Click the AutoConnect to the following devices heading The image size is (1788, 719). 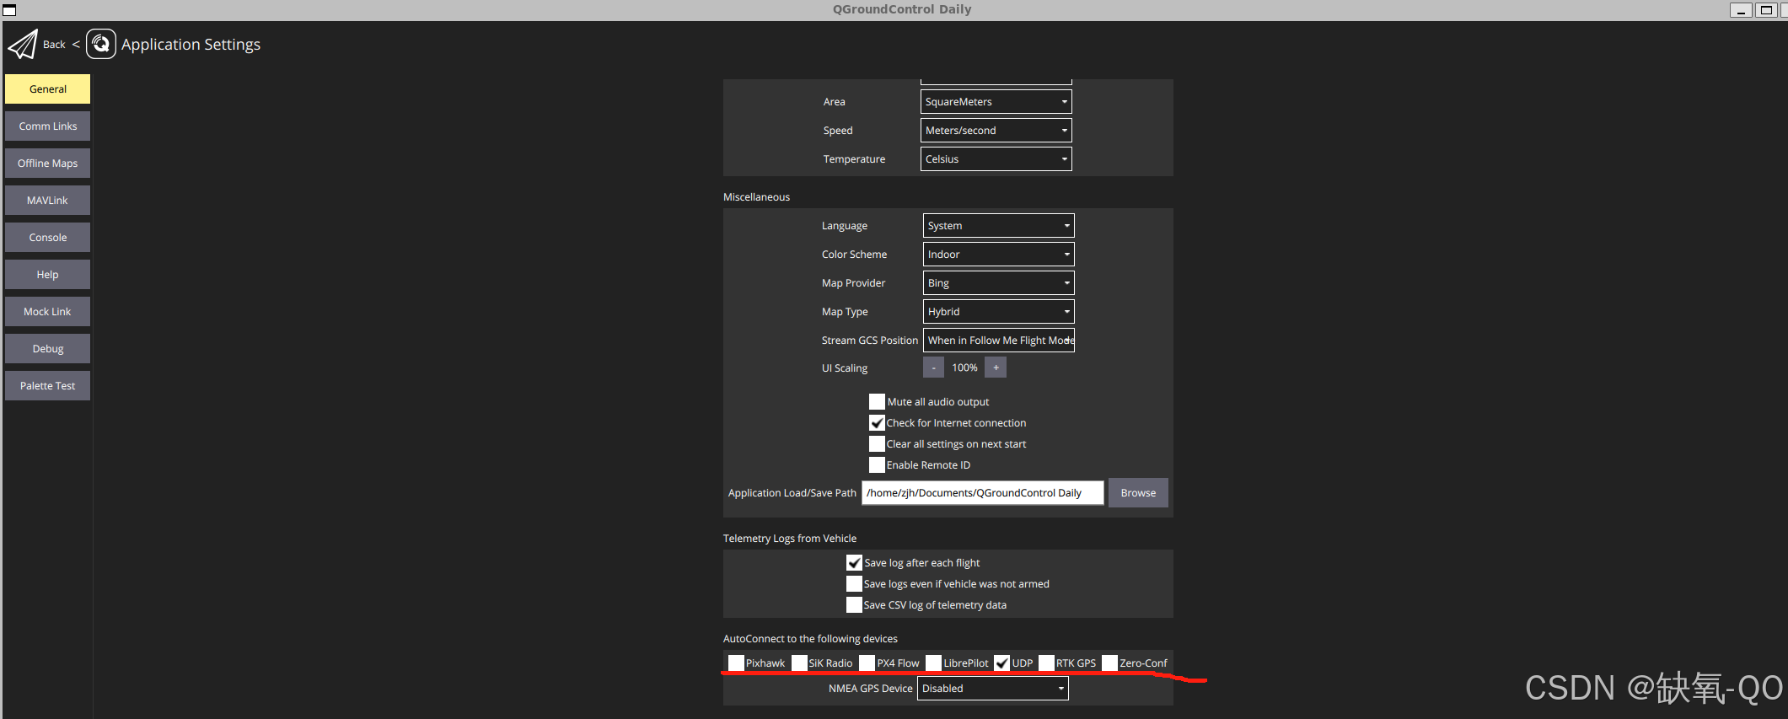pos(810,639)
